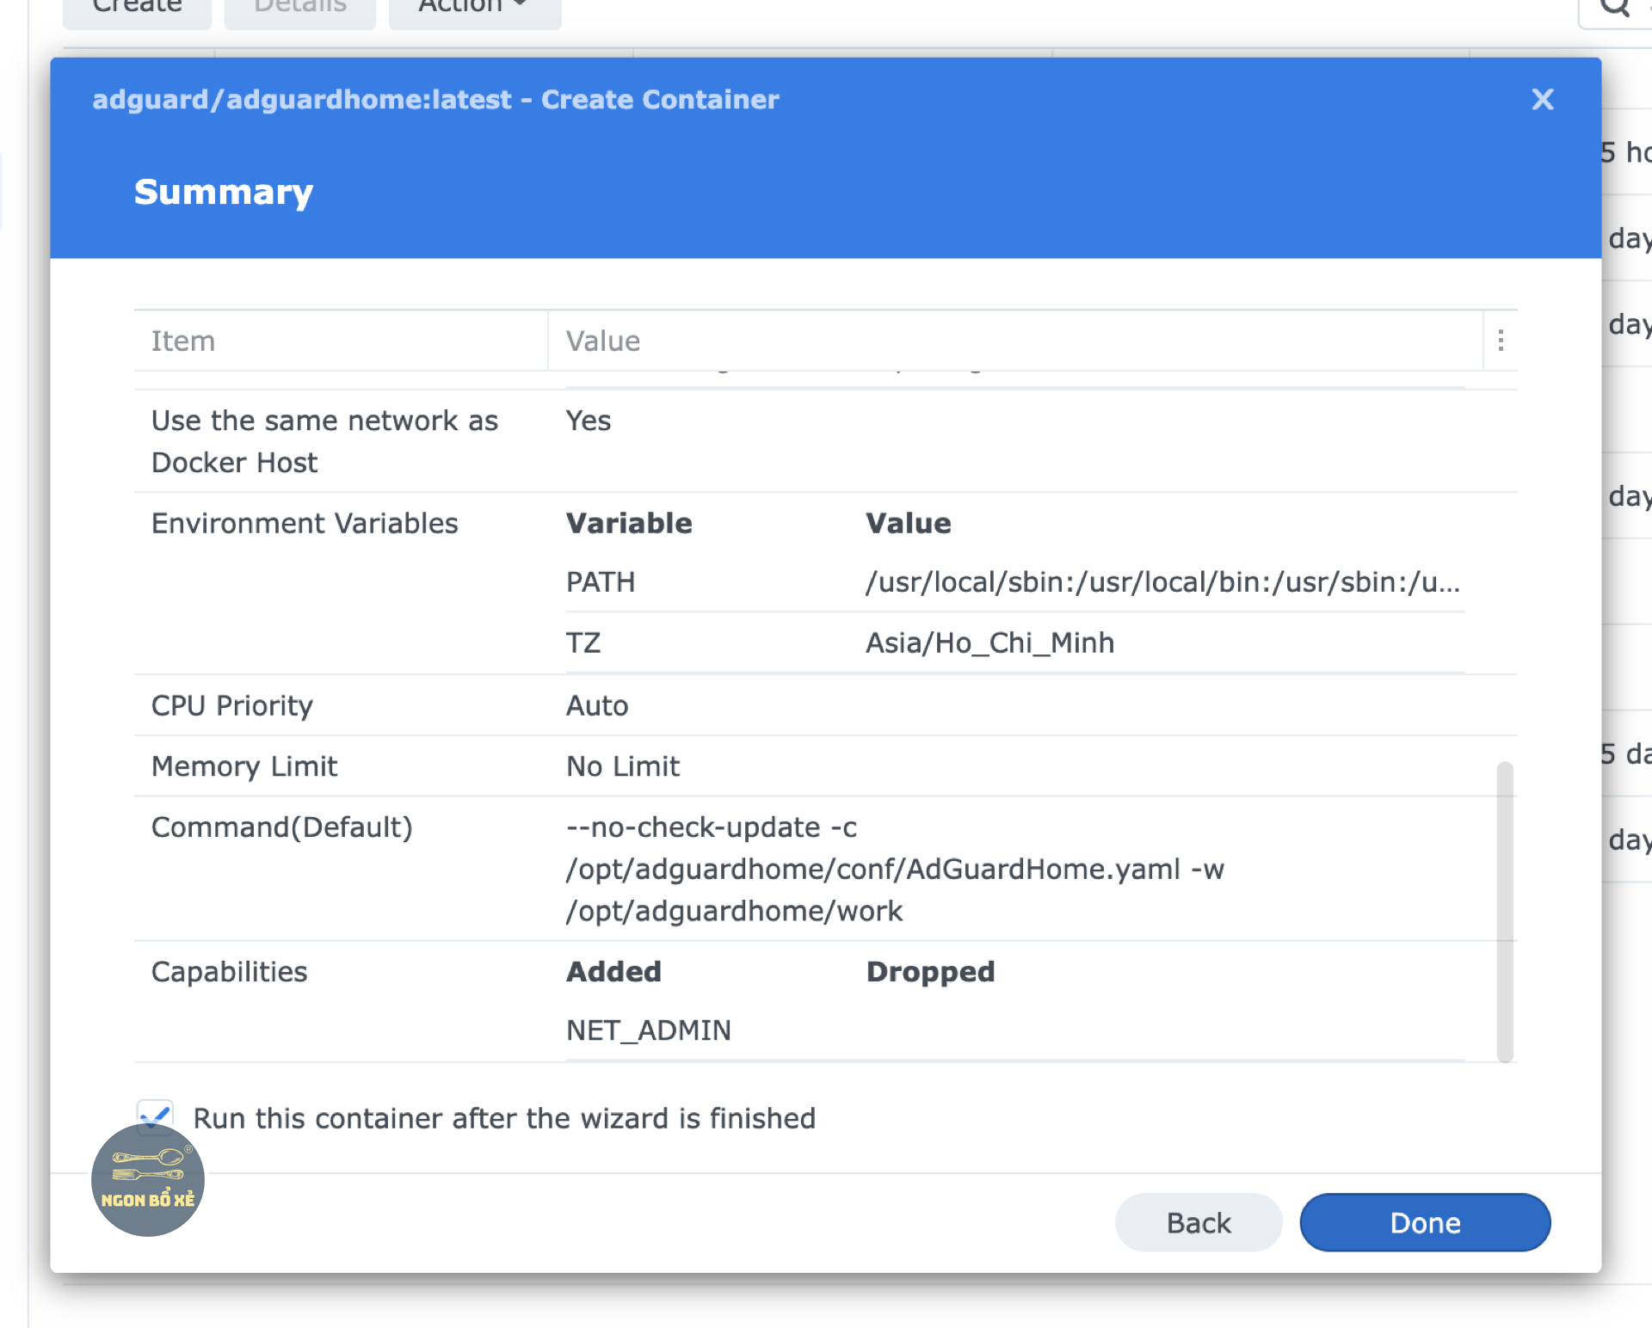
Task: Select the truncated PATH value text
Action: pyautogui.click(x=1163, y=582)
